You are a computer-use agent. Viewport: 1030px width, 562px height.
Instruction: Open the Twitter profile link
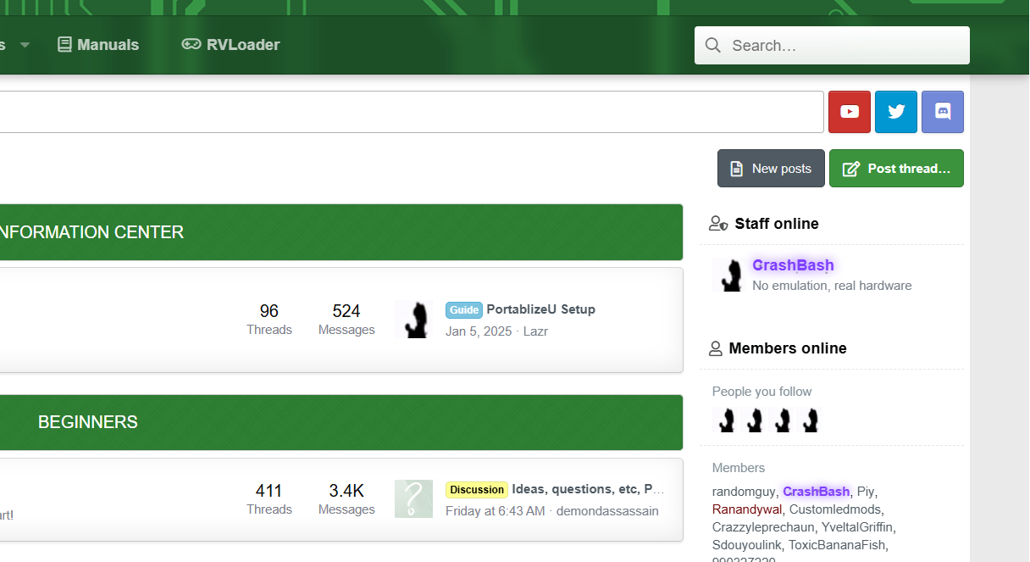pos(896,112)
